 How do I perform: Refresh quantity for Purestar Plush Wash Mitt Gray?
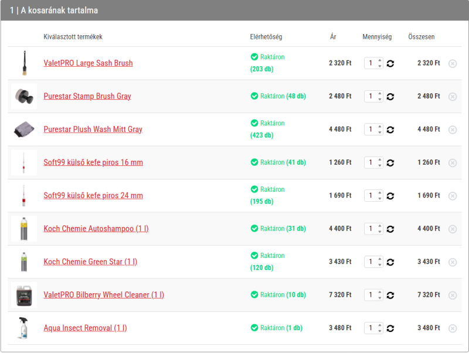[390, 130]
